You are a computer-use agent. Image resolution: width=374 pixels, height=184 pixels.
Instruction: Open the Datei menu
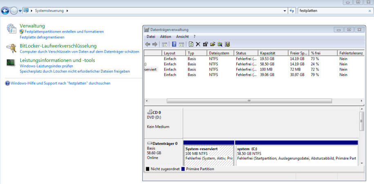tap(151, 37)
